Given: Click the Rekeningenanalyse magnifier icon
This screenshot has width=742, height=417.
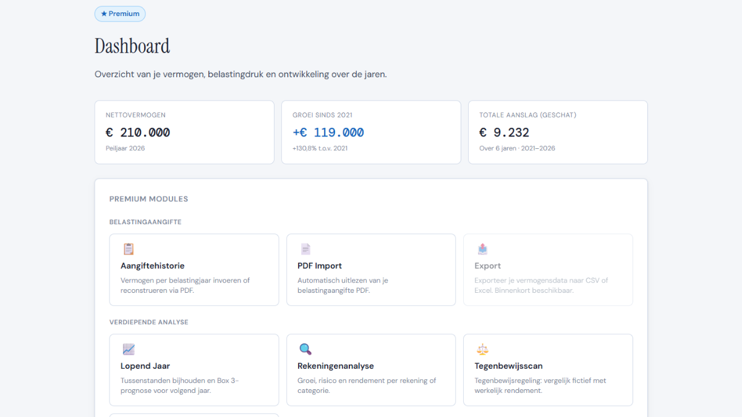Looking at the screenshot, I should pos(305,348).
